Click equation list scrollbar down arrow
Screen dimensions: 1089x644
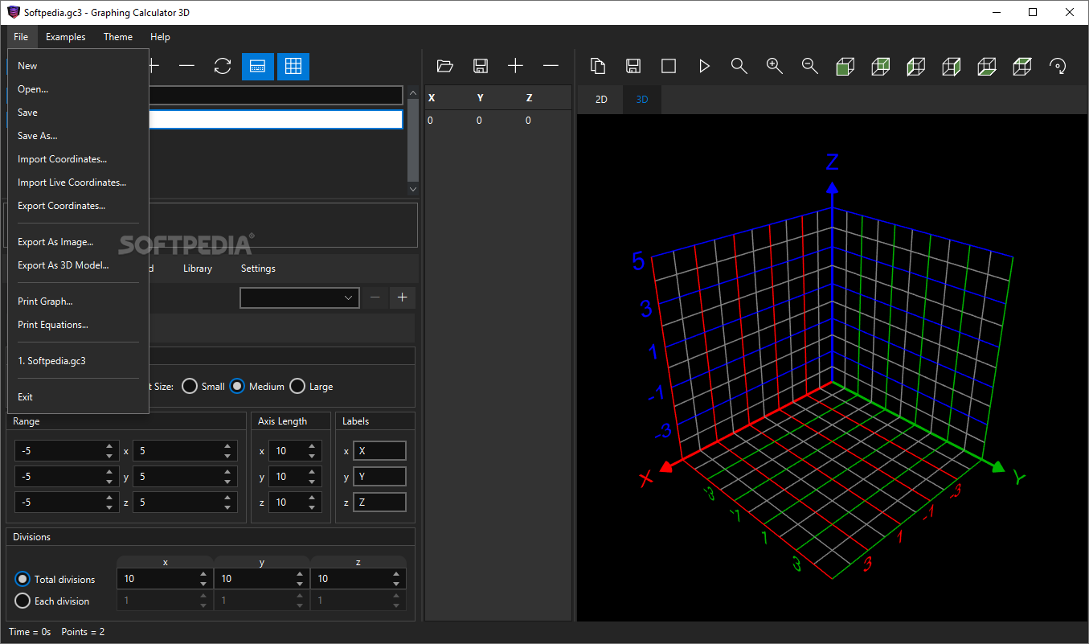tap(413, 189)
